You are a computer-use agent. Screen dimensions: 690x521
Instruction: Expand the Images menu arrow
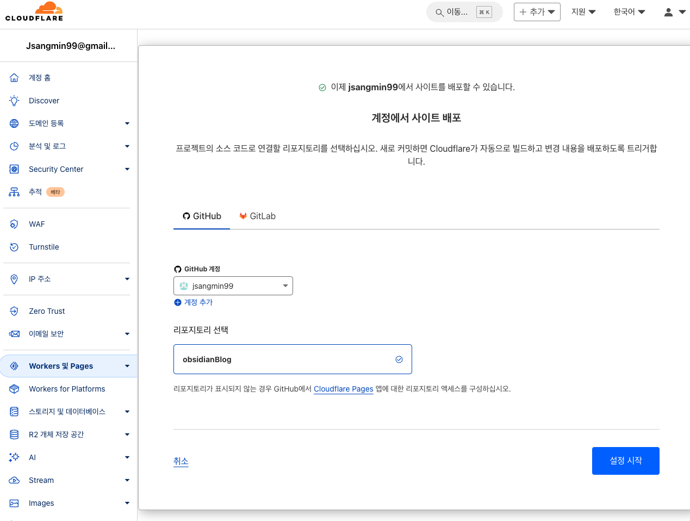pos(127,503)
